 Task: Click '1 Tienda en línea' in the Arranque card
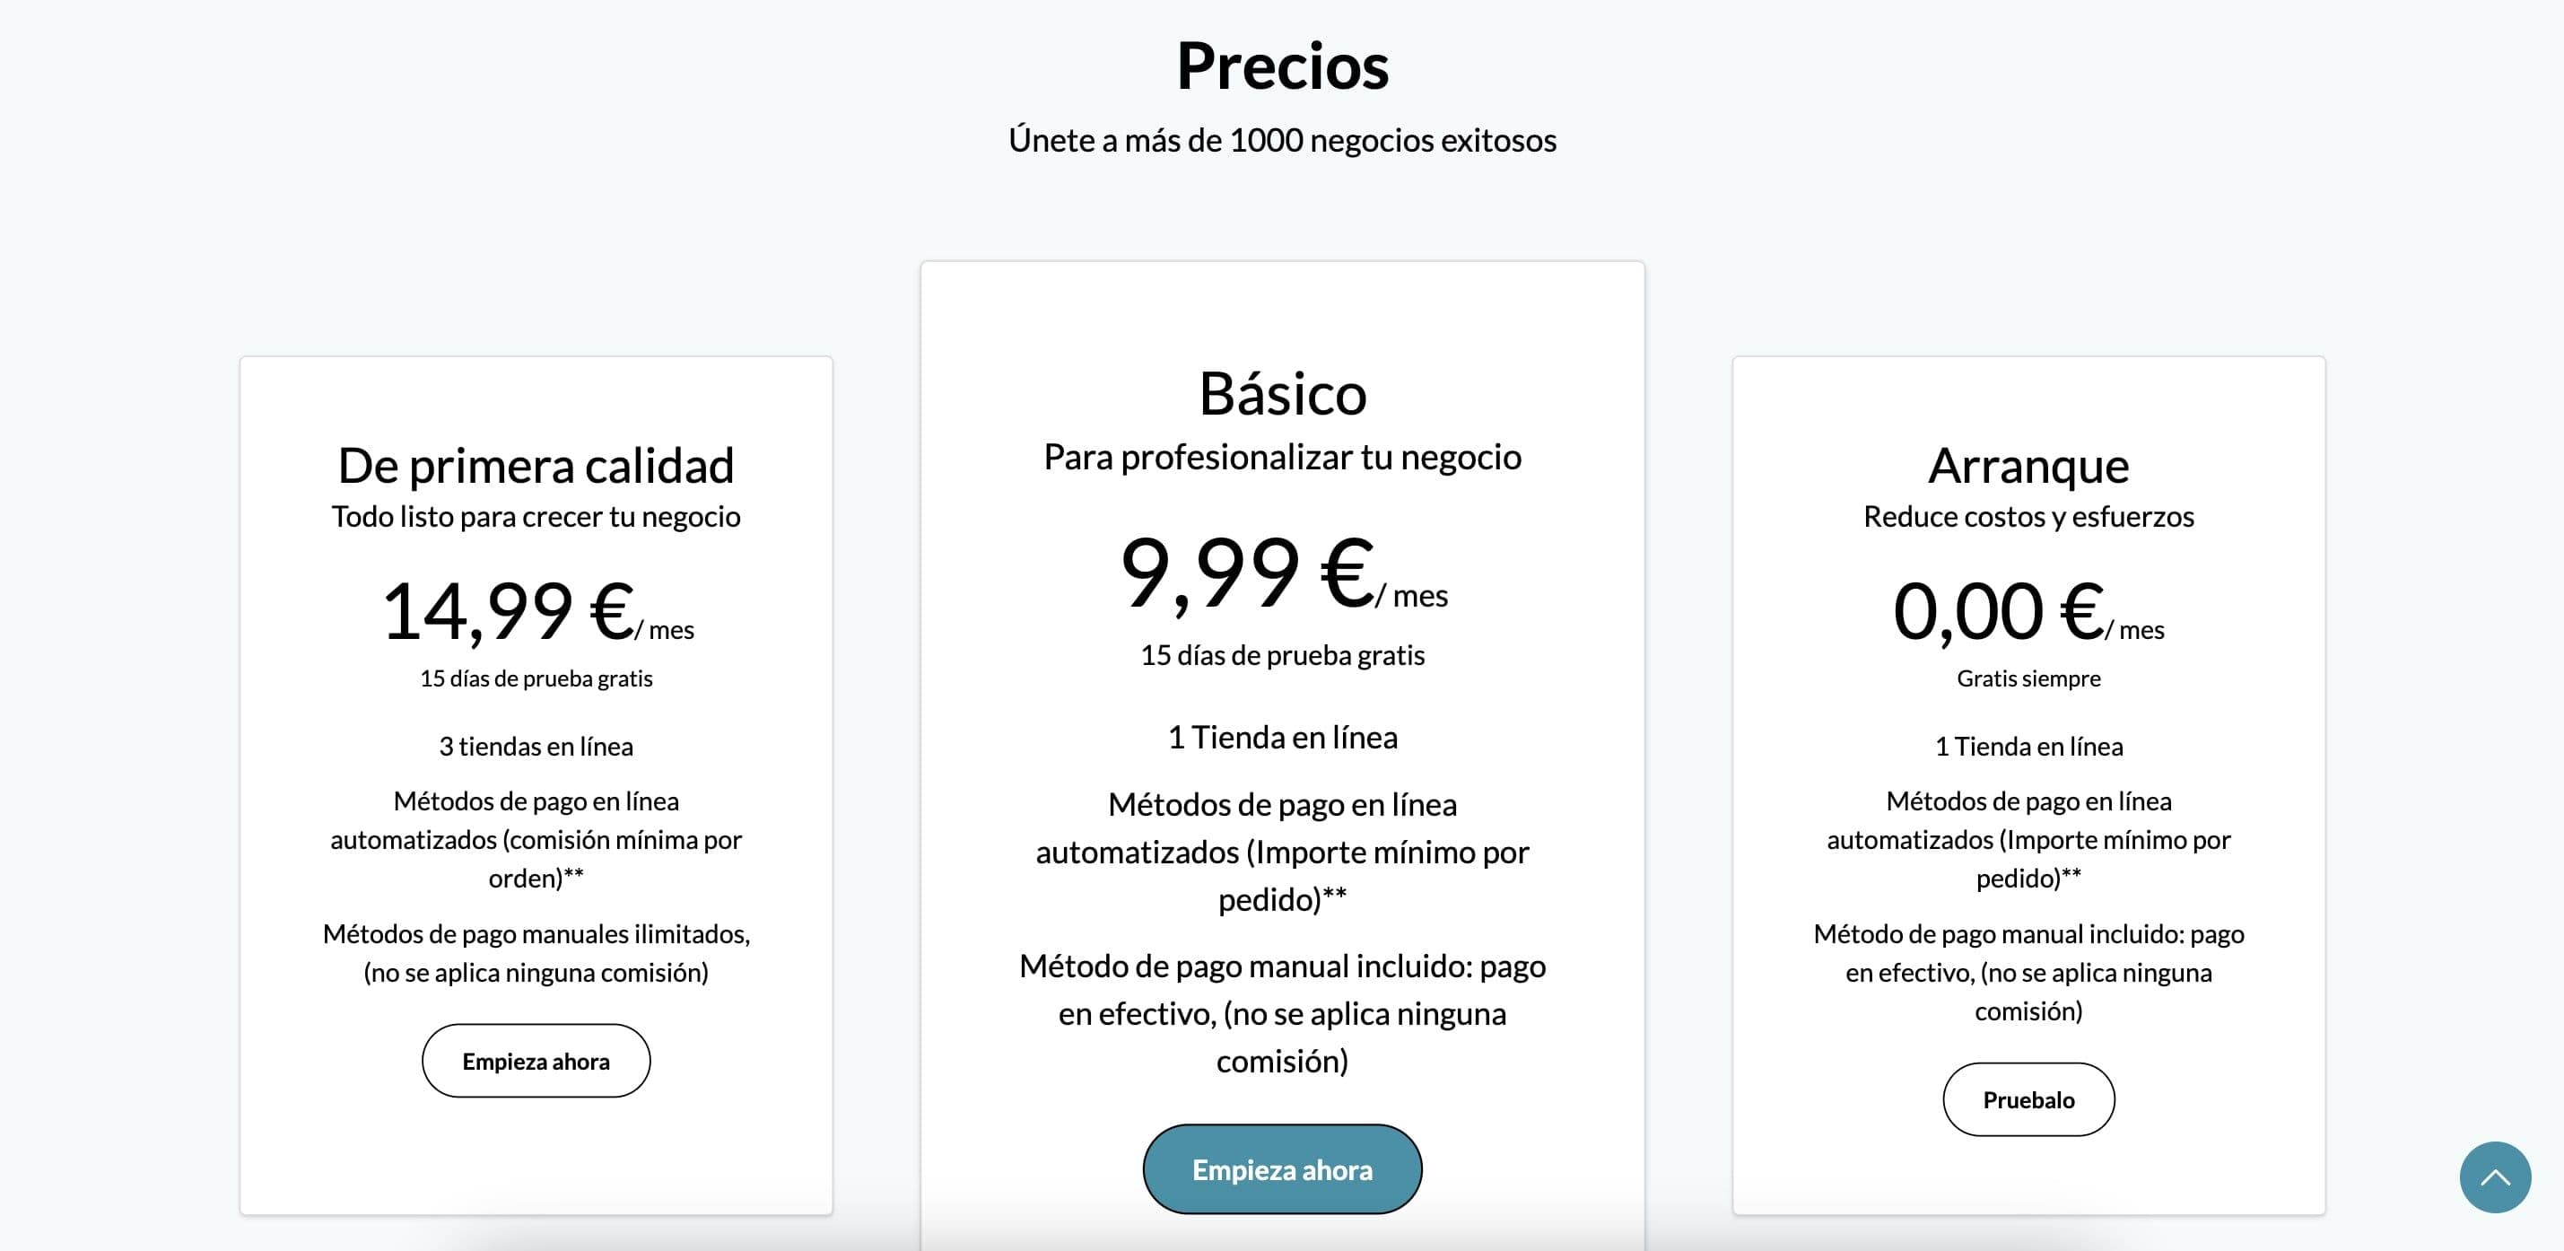[2028, 746]
